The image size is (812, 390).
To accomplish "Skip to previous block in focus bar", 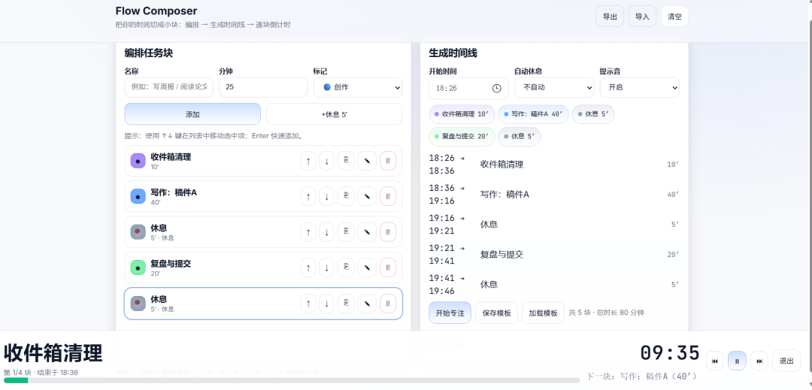I will 715,361.
